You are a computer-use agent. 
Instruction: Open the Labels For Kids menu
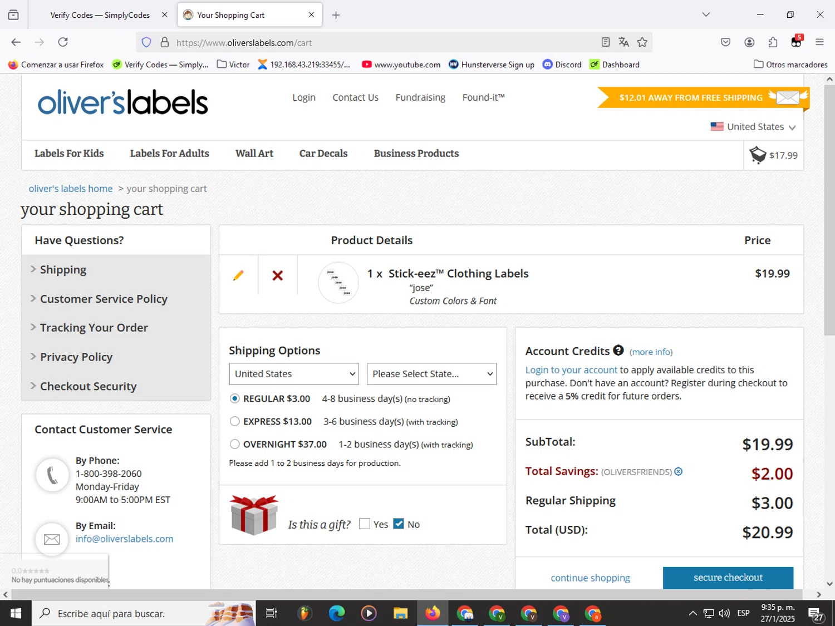(69, 154)
